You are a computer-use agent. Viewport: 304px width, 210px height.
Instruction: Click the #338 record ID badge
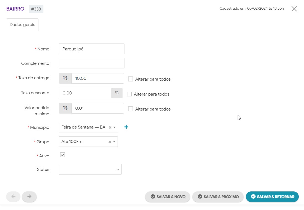click(x=36, y=9)
